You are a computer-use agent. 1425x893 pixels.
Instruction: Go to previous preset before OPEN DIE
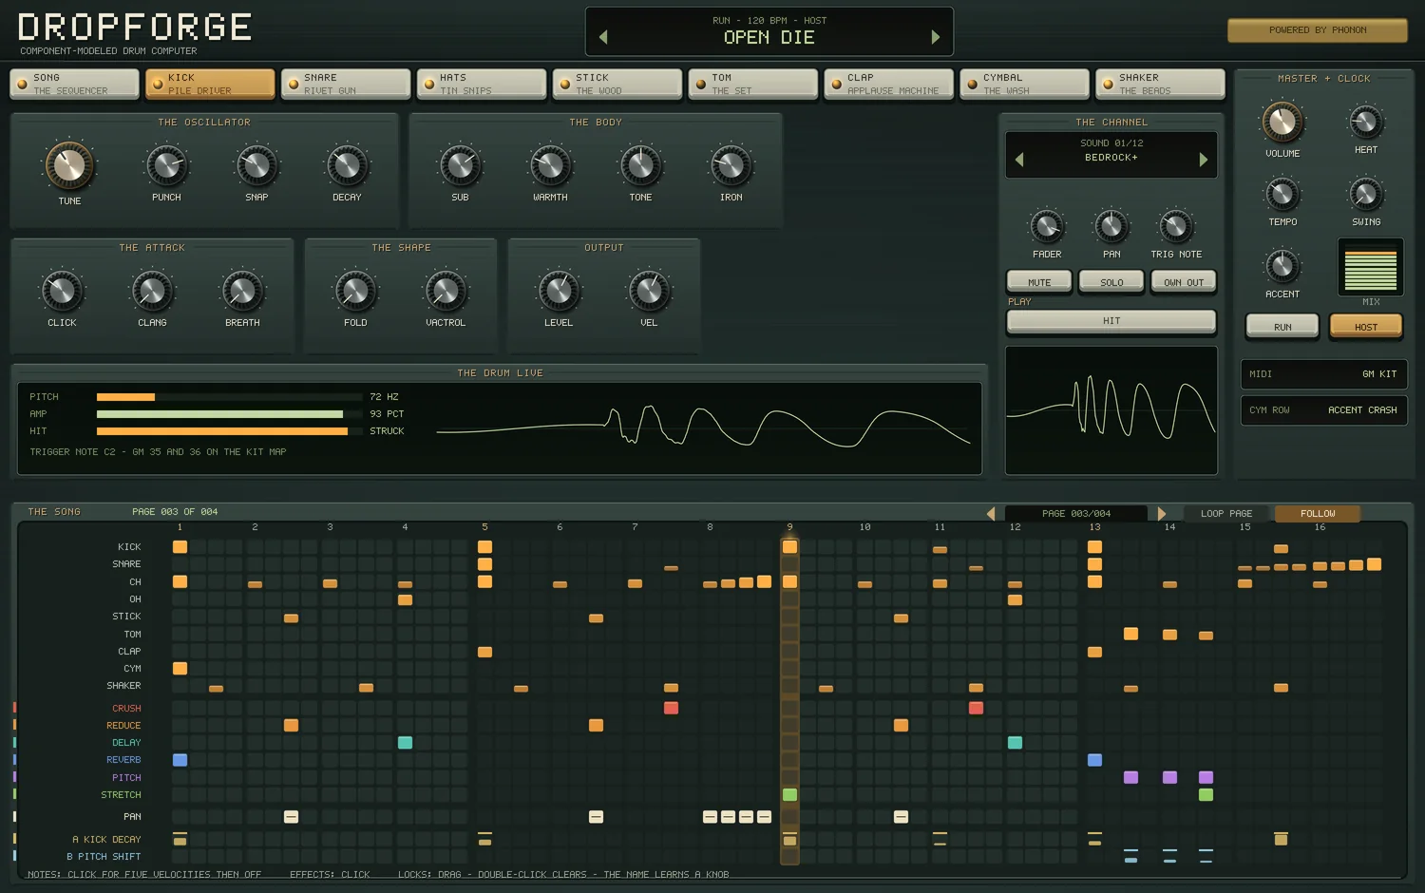coord(603,37)
